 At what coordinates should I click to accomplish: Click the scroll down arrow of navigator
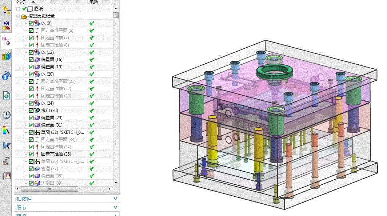116,183
